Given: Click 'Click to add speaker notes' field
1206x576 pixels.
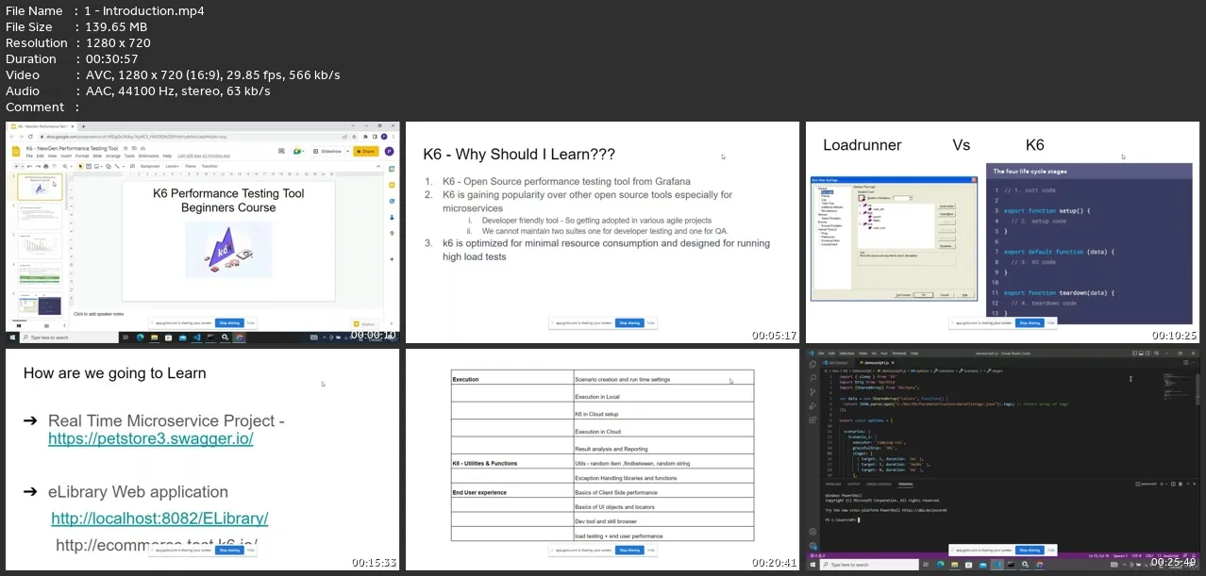Looking at the screenshot, I should click(x=98, y=314).
